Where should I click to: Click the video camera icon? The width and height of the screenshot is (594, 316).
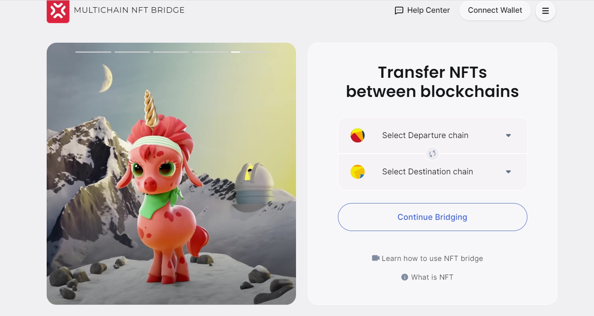coord(375,258)
